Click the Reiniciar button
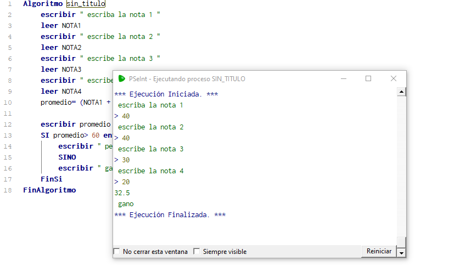Screen dimensions: 460x272 point(379,251)
